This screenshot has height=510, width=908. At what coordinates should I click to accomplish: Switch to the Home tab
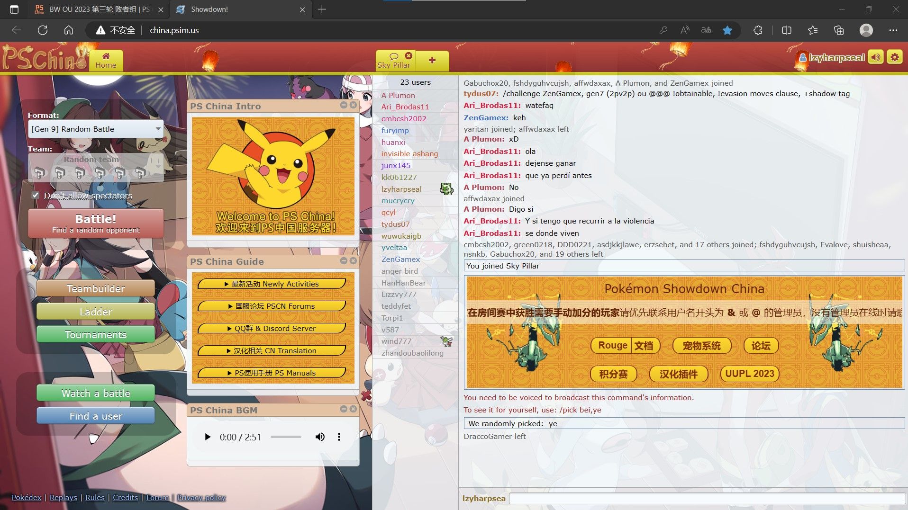coord(106,61)
